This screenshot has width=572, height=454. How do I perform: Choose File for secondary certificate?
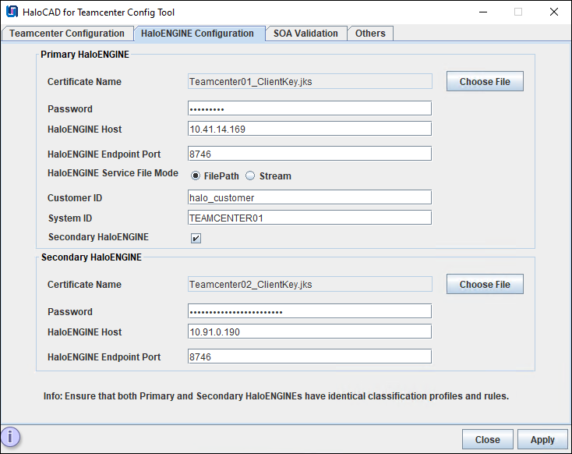(x=485, y=284)
